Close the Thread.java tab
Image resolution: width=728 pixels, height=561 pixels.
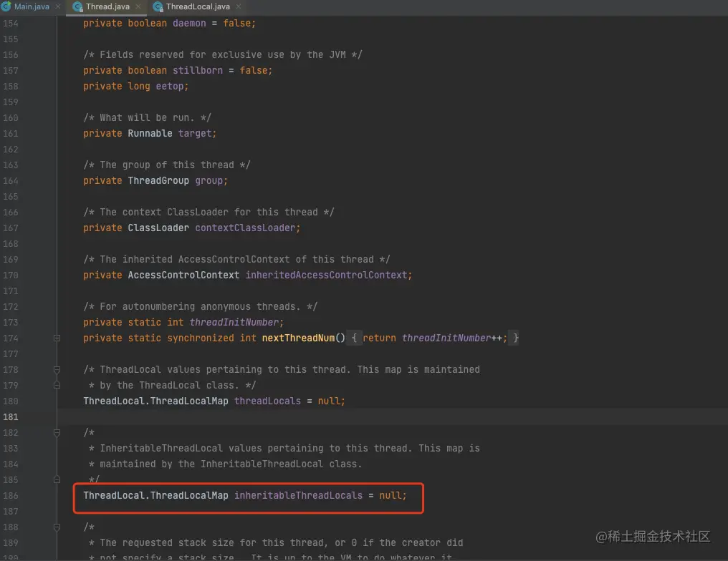click(138, 6)
